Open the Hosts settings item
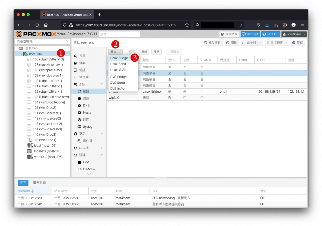The image size is (322, 226). click(x=89, y=113)
